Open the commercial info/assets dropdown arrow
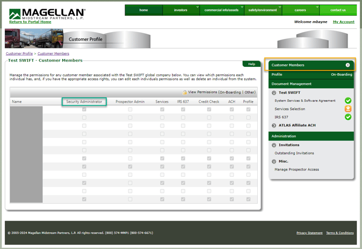This screenshot has height=249, width=362. click(x=242, y=7)
